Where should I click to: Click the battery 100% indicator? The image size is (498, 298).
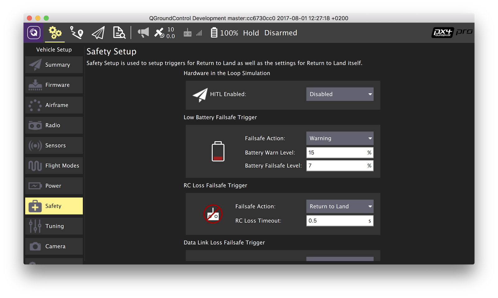224,33
